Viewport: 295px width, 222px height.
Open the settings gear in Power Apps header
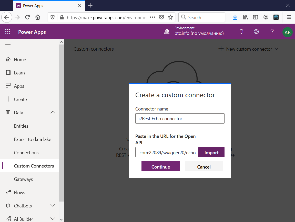257,31
